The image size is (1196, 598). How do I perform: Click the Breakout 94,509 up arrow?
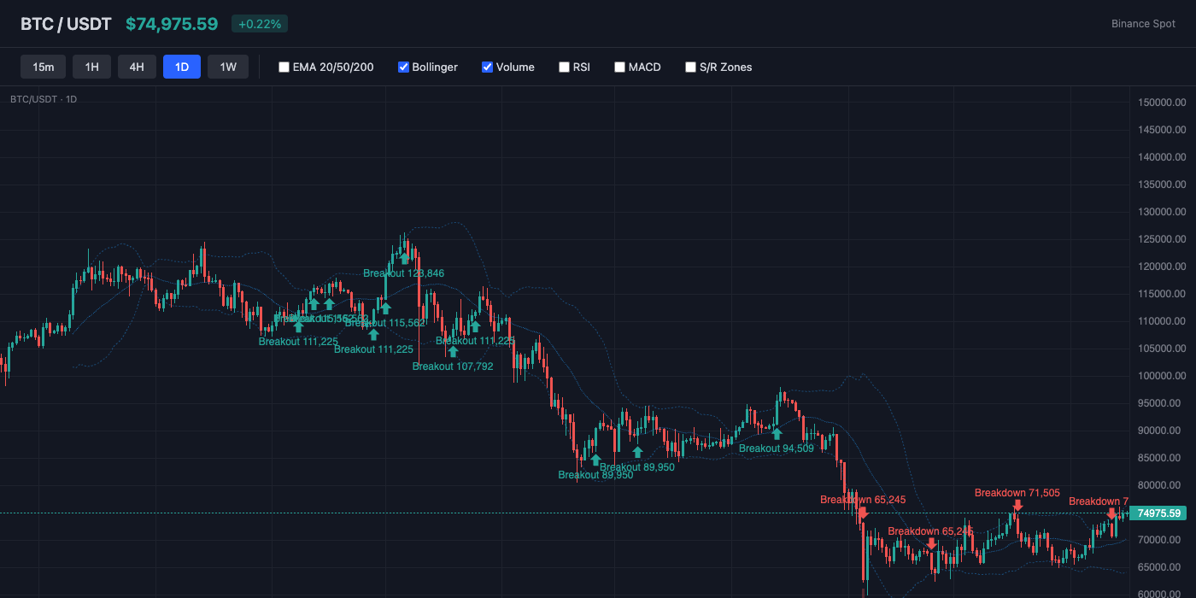coord(777,434)
